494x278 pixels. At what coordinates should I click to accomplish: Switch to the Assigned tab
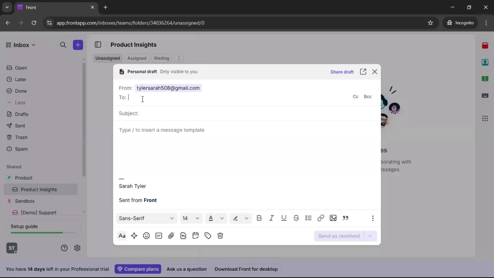[137, 58]
